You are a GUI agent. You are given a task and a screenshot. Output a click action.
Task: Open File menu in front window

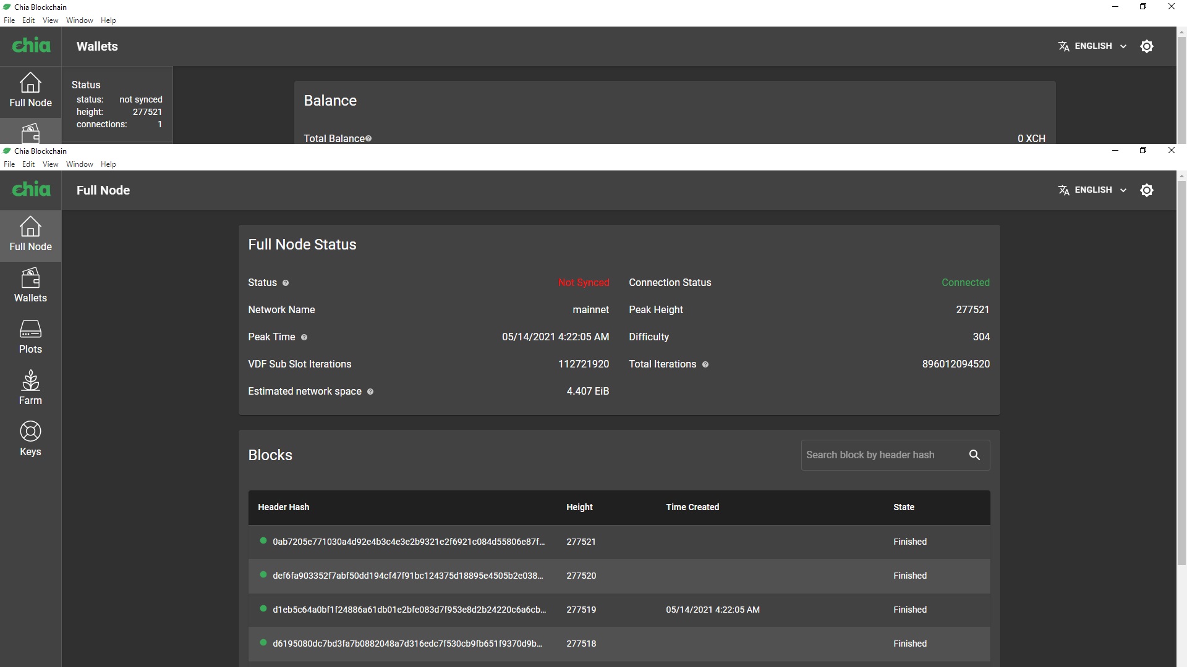click(x=9, y=164)
